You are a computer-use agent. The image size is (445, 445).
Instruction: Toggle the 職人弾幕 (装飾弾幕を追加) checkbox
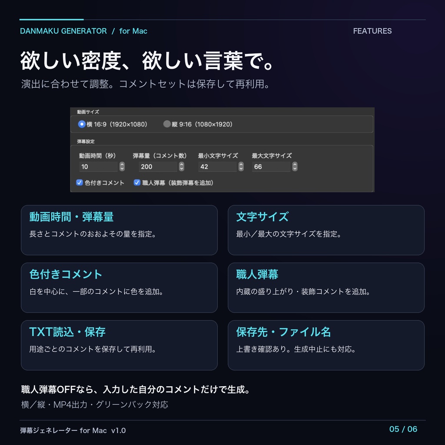point(137,183)
